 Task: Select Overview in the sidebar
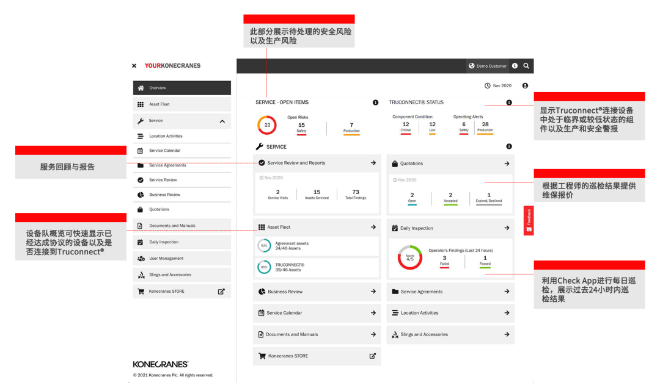[x=182, y=88]
